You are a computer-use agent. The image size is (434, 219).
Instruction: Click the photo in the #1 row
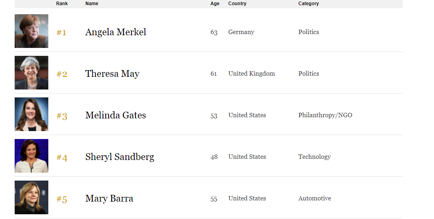31,31
